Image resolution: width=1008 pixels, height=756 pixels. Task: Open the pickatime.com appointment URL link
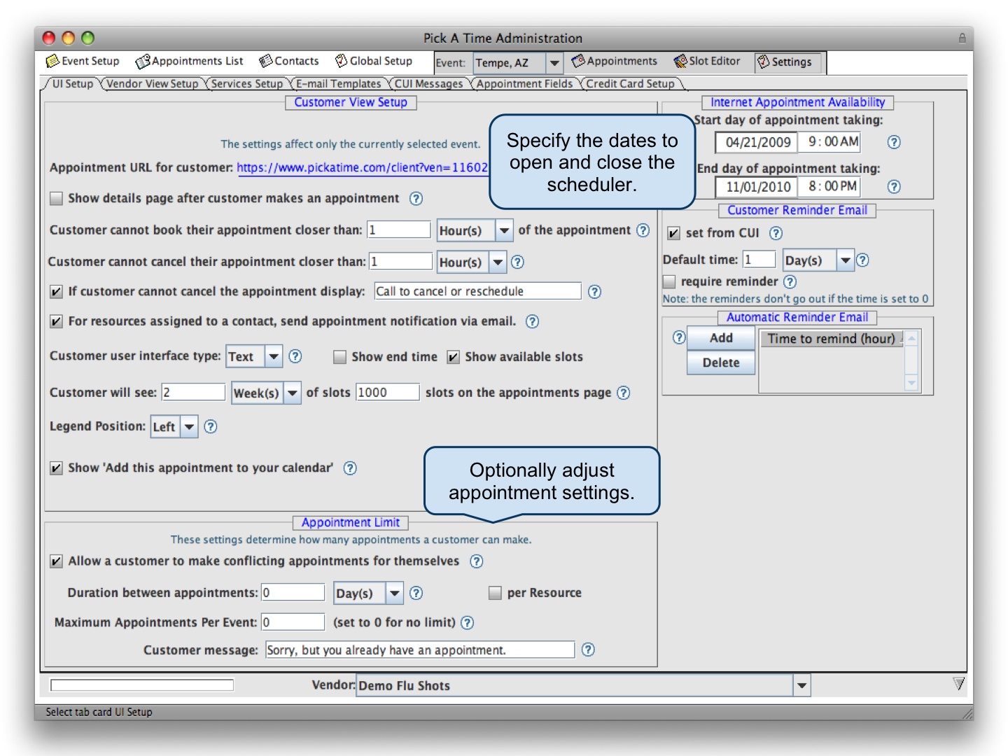coord(363,168)
